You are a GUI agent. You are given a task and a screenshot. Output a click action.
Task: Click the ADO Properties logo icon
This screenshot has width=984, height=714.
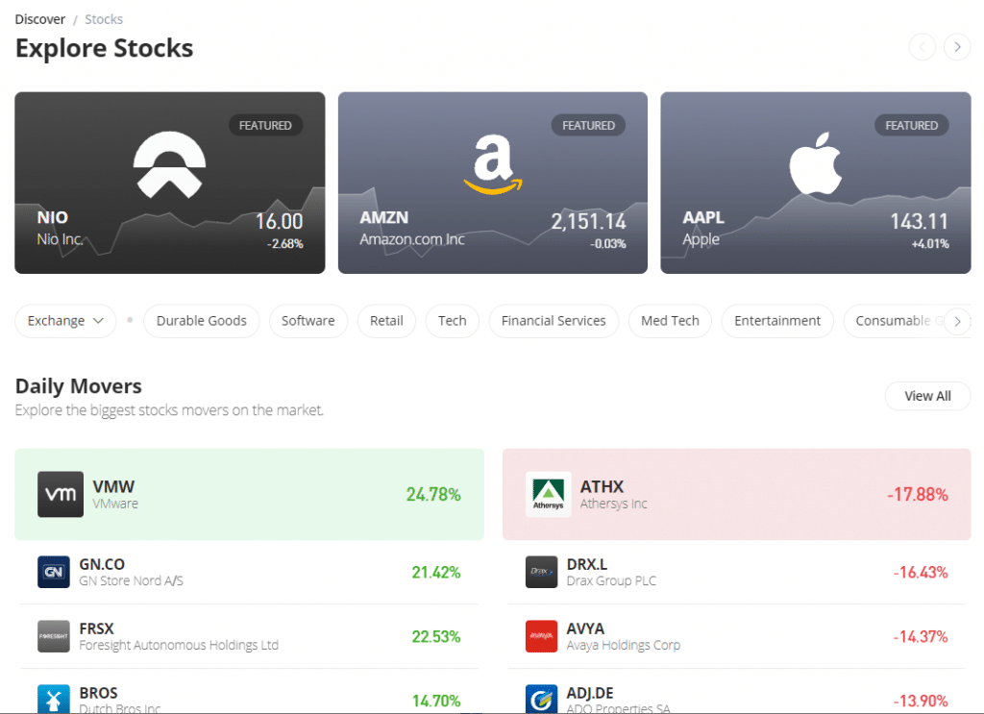541,698
